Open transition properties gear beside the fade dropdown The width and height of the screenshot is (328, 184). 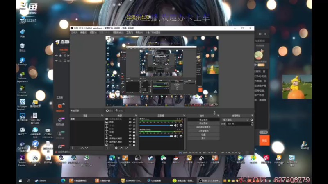[252, 120]
